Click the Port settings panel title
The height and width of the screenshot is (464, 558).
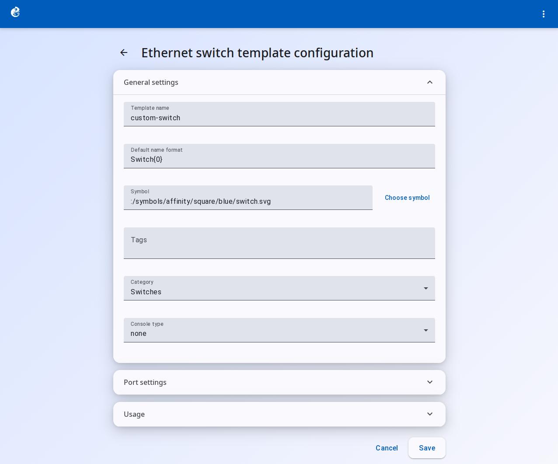point(145,382)
